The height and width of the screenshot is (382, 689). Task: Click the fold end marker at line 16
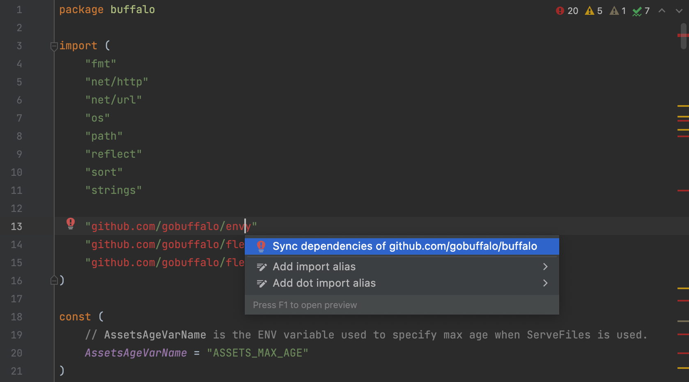point(54,281)
